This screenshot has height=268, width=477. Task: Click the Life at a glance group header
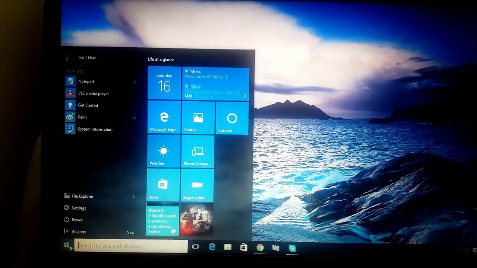(x=161, y=60)
